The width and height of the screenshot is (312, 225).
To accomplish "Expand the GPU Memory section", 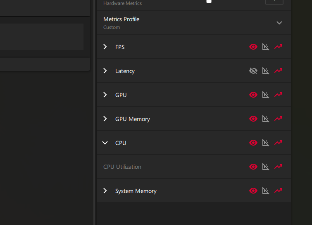I will (x=105, y=119).
